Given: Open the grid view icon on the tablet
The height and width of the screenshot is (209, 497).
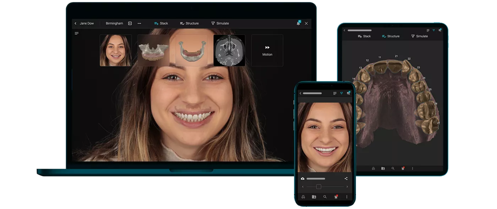Looking at the screenshot, I should point(428,30).
